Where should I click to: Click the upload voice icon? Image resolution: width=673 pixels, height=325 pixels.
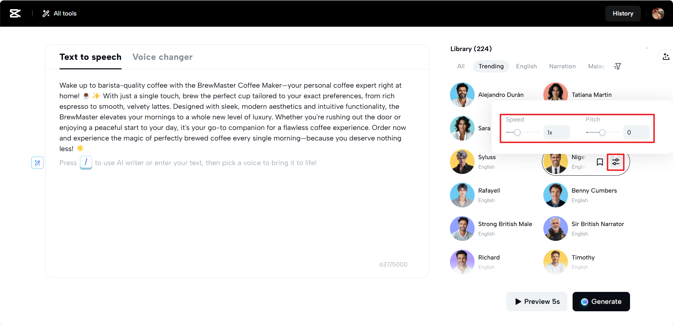click(x=666, y=57)
